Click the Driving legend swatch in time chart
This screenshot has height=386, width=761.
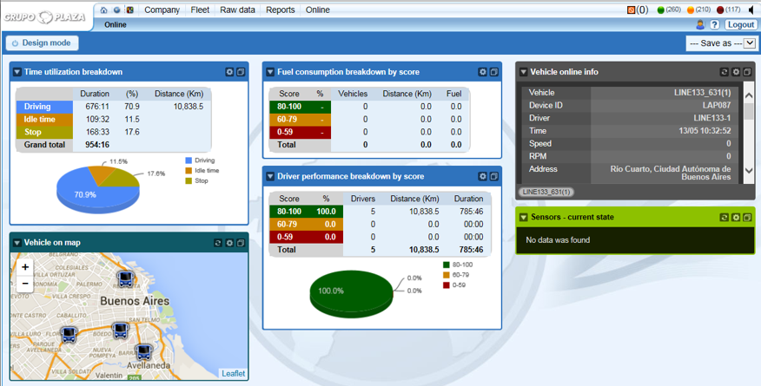tap(189, 160)
